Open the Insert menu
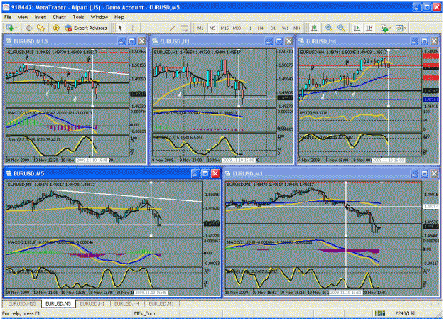 coord(40,17)
